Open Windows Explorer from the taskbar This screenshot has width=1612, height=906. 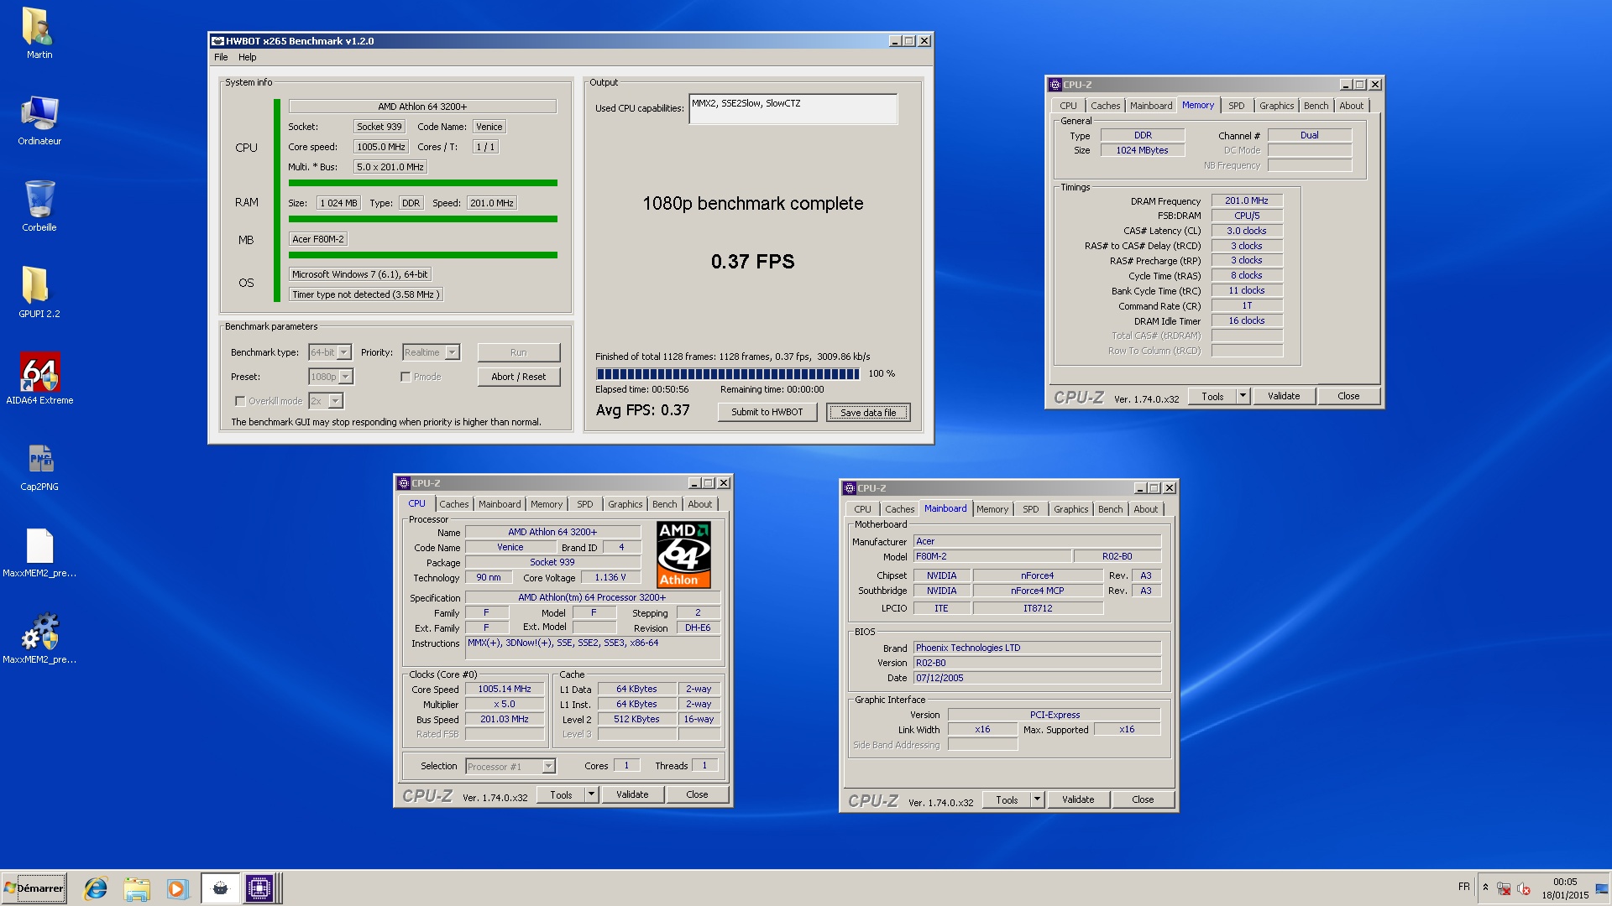(x=136, y=888)
